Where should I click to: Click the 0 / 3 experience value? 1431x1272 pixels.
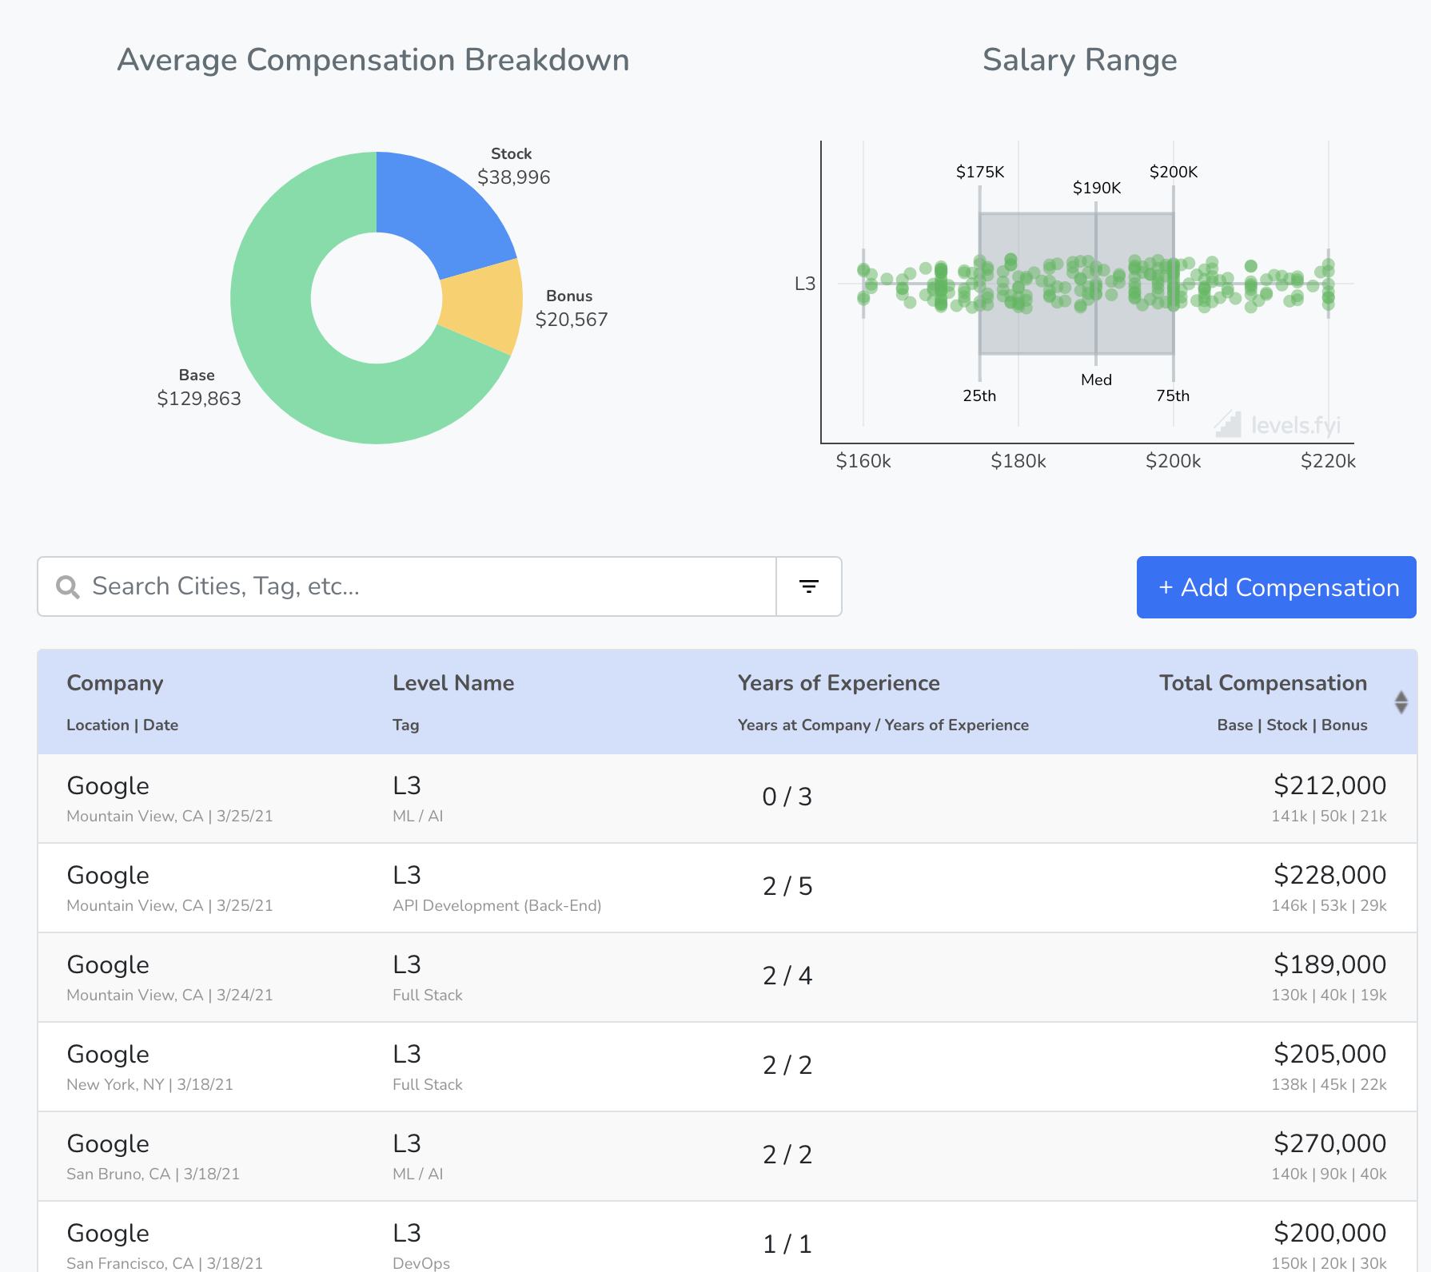pos(787,797)
